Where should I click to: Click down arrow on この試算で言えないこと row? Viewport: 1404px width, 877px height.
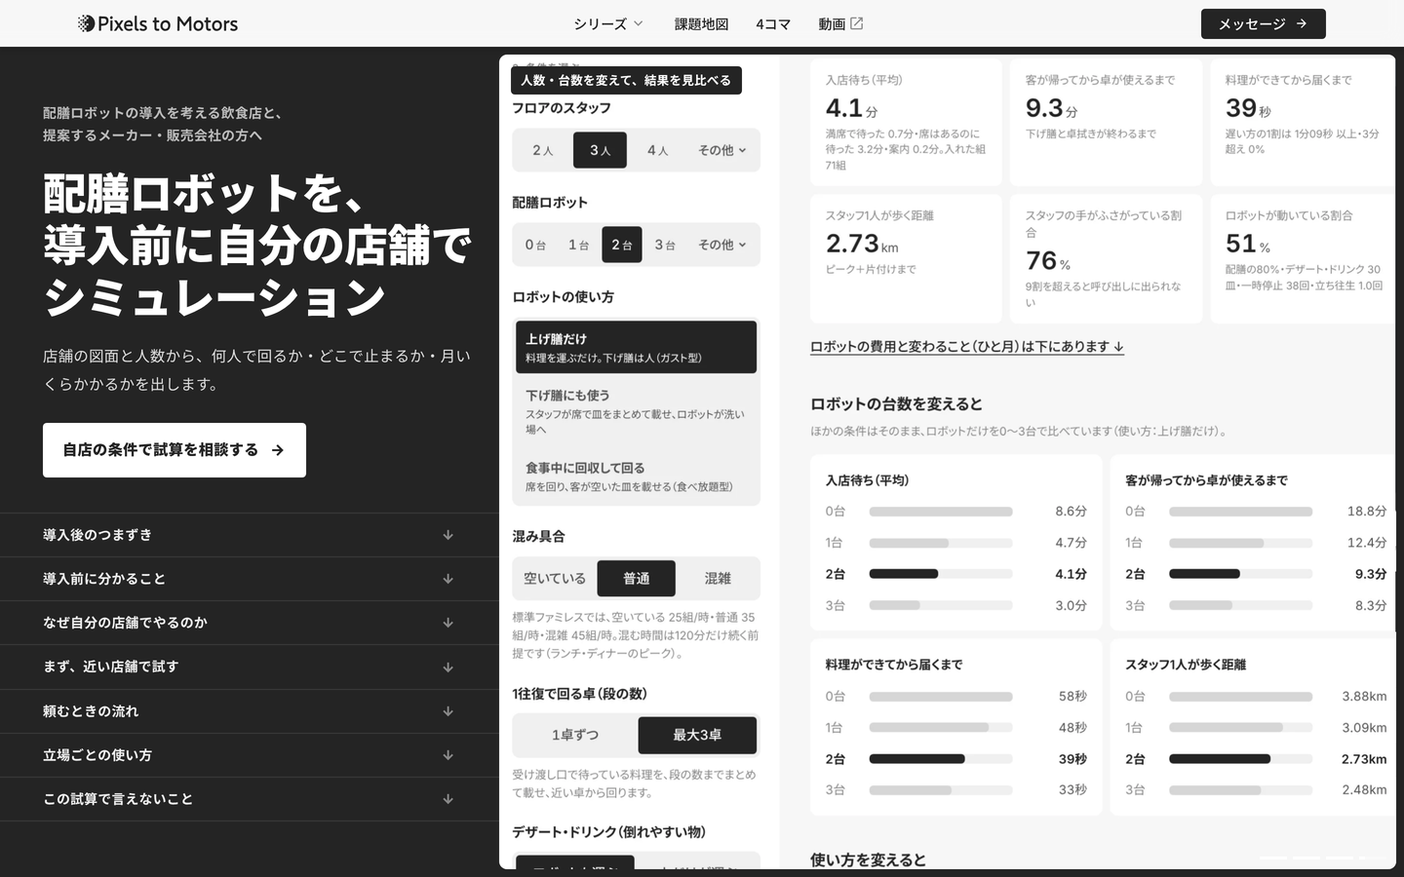tap(448, 799)
